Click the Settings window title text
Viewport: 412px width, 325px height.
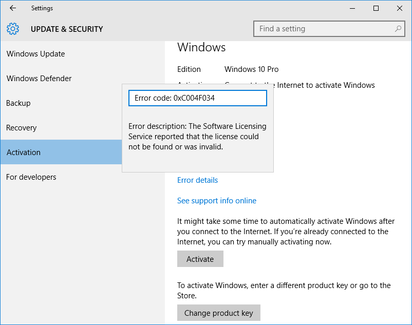point(42,8)
